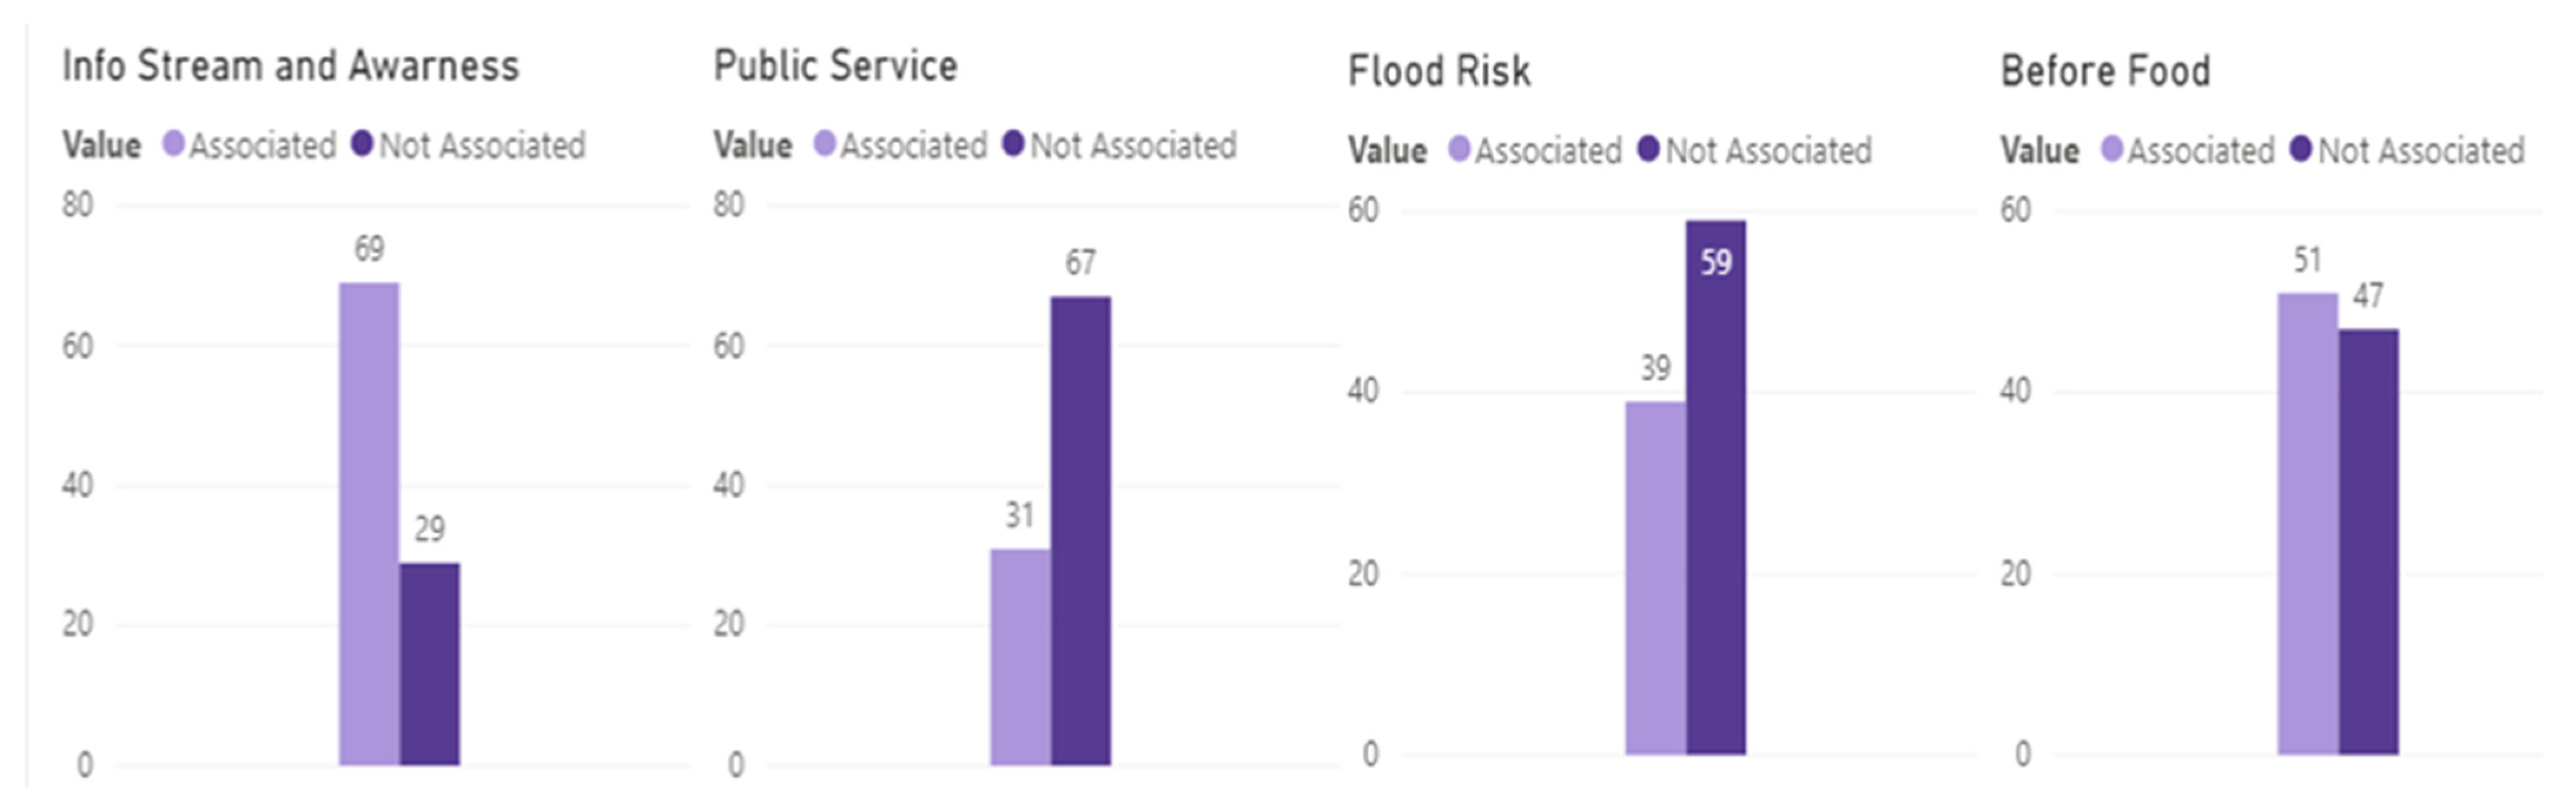Click the Flood Risk bar with value 39
The width and height of the screenshot is (2576, 810).
[x=1655, y=577]
